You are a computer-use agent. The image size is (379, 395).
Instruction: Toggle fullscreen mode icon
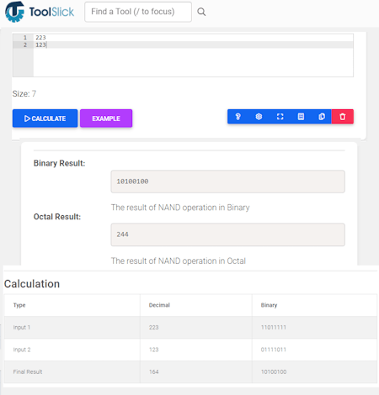[280, 117]
